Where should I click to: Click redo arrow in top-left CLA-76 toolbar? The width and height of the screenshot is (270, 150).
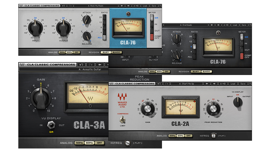(70, 6)
